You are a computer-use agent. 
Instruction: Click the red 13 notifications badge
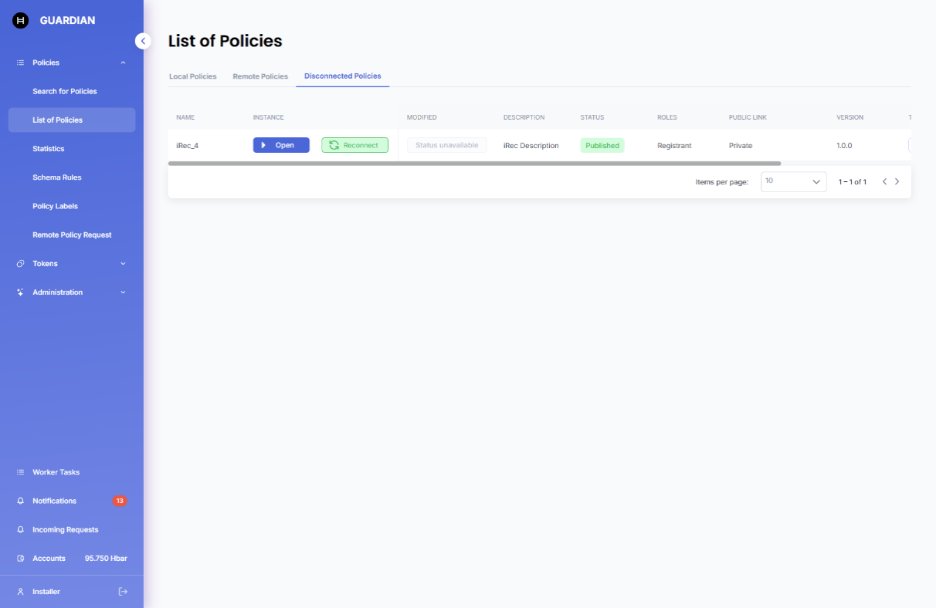(120, 501)
